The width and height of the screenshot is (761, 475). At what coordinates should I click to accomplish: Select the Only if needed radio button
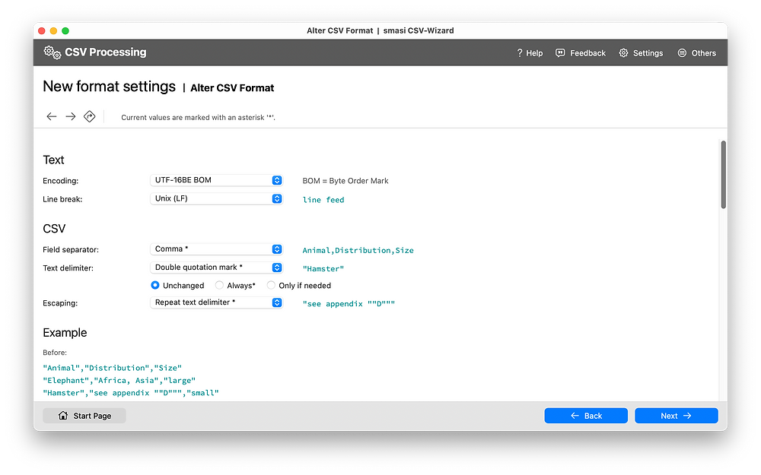[271, 285]
